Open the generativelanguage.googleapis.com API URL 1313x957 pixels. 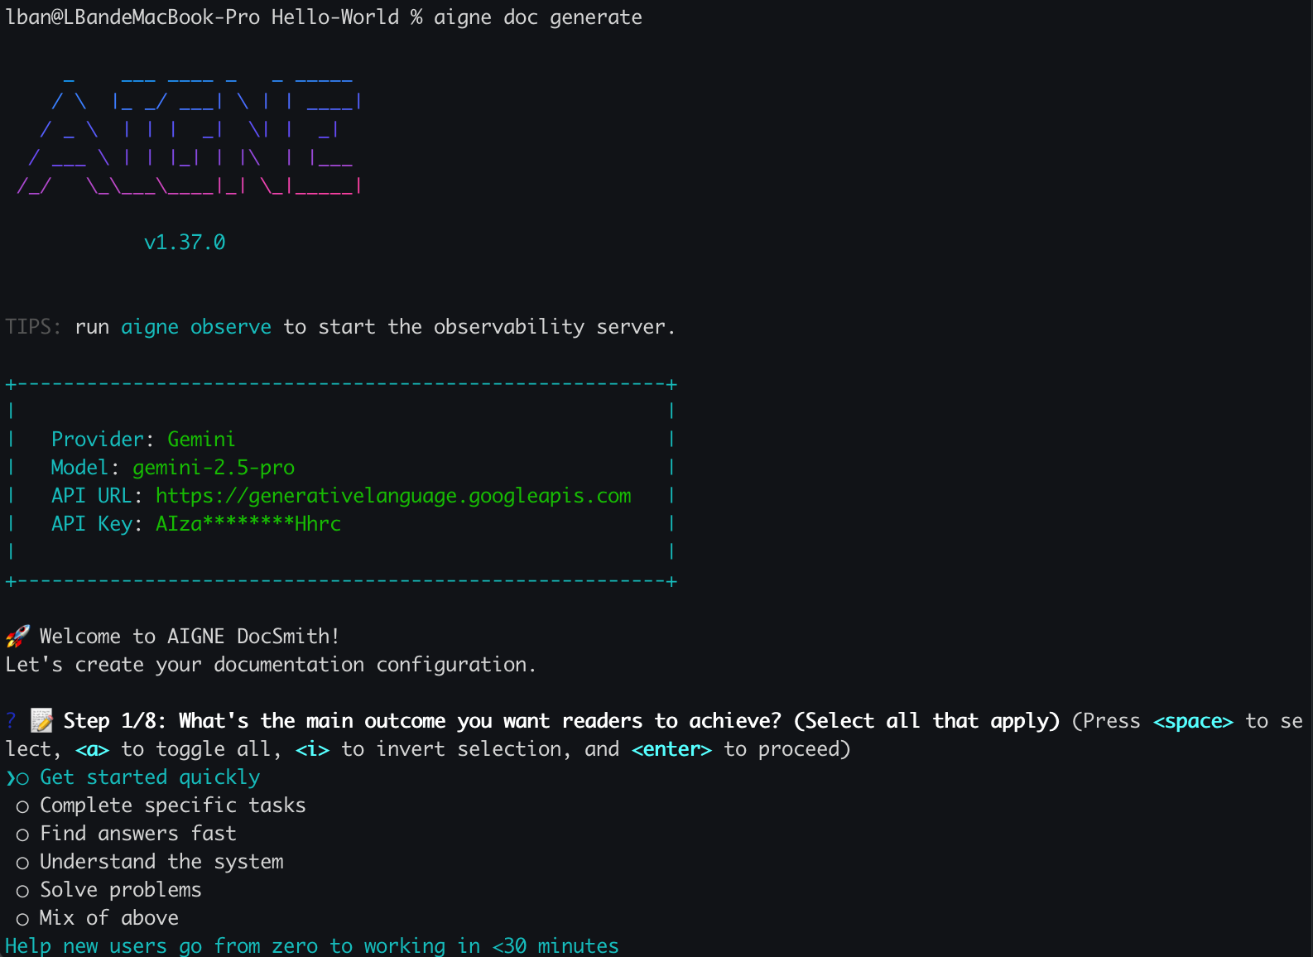[x=393, y=496]
